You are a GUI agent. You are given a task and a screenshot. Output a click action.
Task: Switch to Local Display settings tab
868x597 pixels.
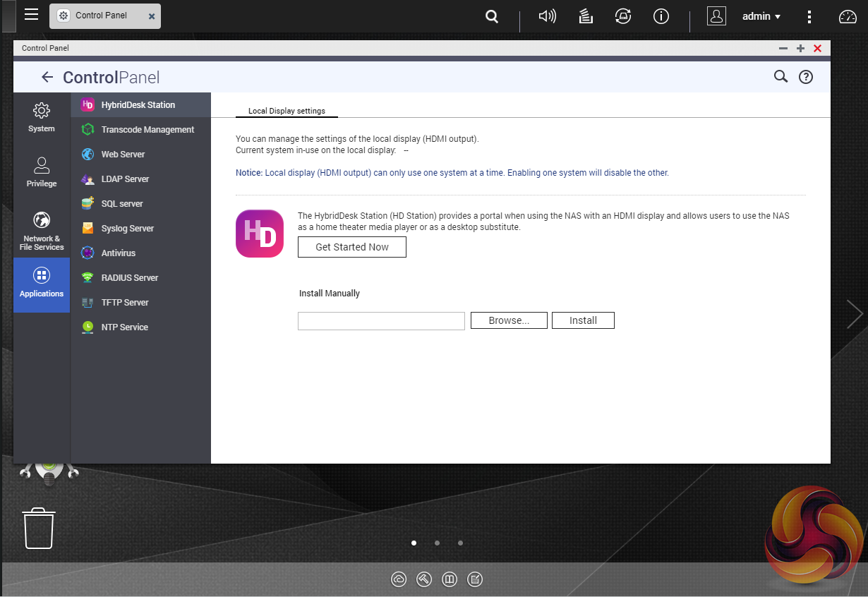(x=287, y=111)
